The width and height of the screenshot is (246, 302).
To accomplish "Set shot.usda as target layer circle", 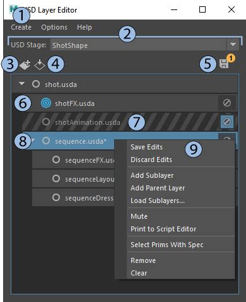I will 36,84.
